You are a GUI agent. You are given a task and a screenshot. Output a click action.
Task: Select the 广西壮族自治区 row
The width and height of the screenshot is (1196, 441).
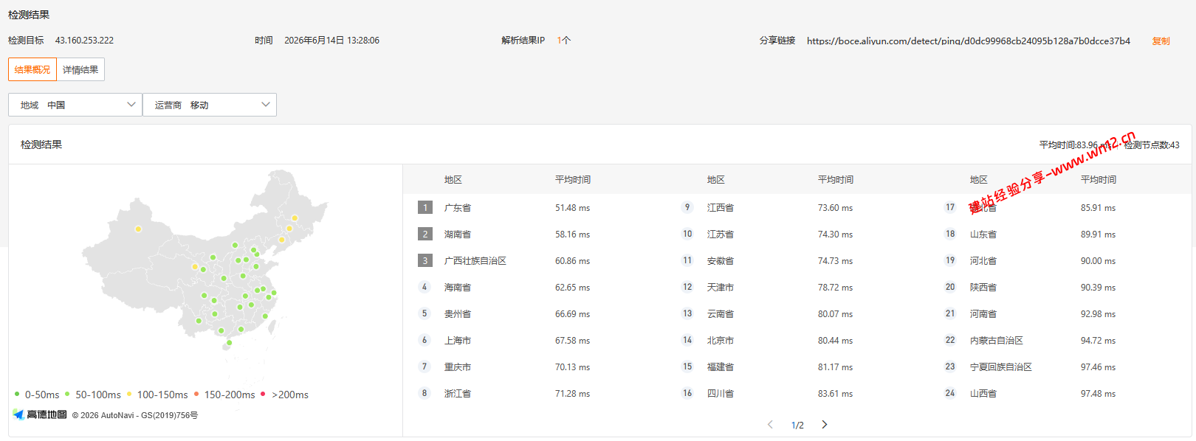tap(535, 261)
